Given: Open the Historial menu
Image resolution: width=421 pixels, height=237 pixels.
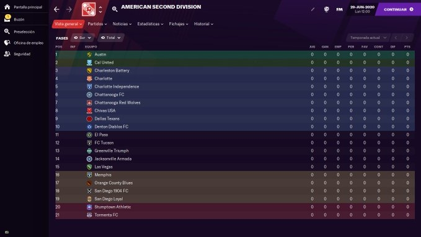Looking at the screenshot, I should tap(204, 24).
